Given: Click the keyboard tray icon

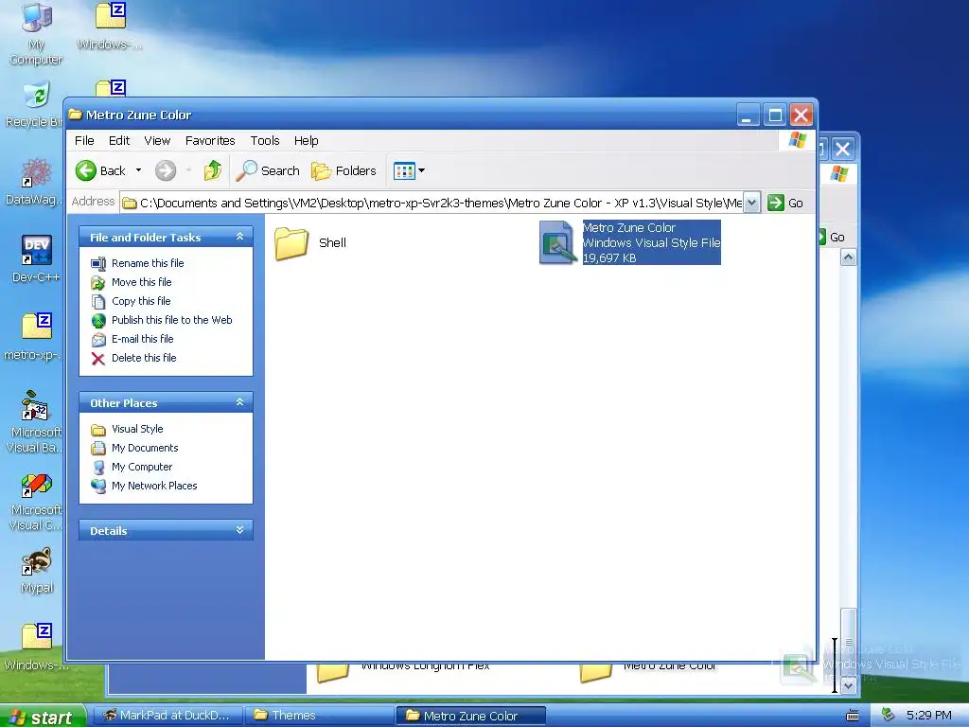Looking at the screenshot, I should tap(853, 716).
